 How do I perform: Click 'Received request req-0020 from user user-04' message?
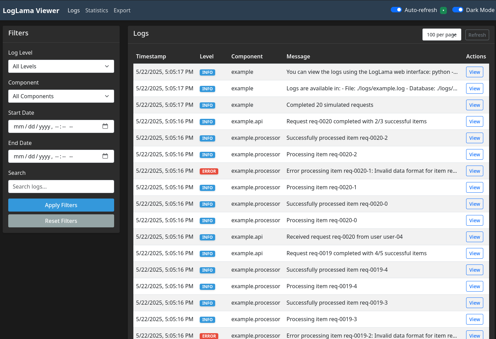(x=344, y=237)
